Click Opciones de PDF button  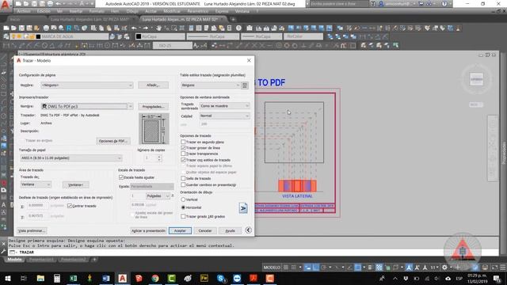113,141
